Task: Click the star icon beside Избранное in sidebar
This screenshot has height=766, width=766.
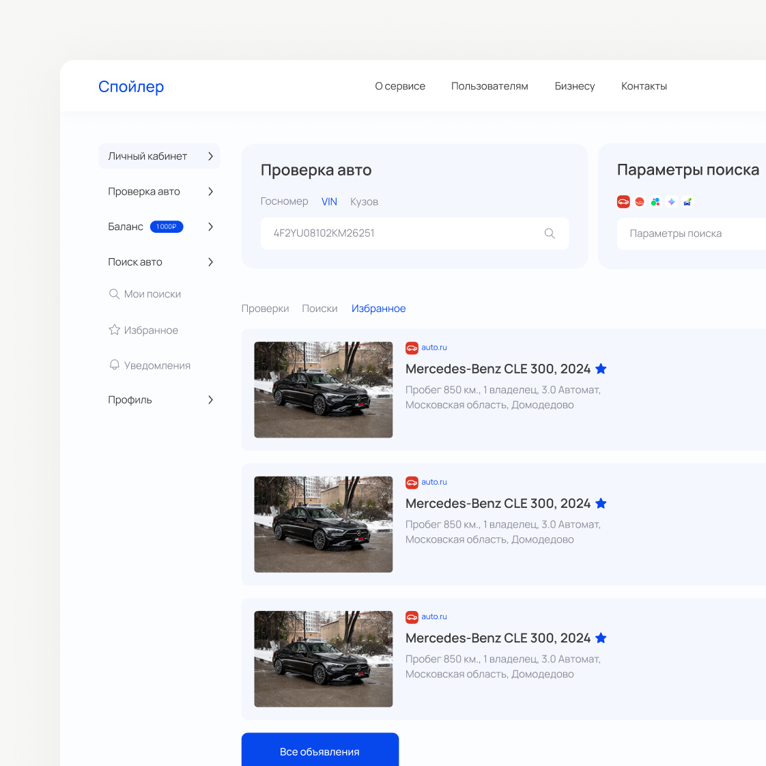Action: click(114, 330)
